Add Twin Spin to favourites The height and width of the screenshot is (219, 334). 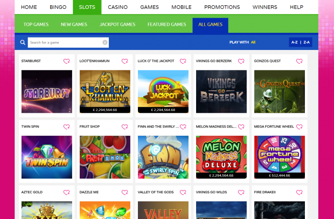[x=67, y=127]
